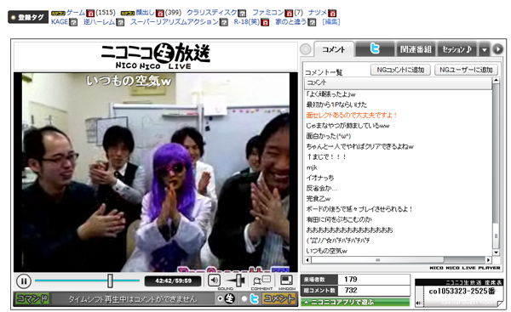Open the クラリスディスク tag link

pyautogui.click(x=212, y=13)
